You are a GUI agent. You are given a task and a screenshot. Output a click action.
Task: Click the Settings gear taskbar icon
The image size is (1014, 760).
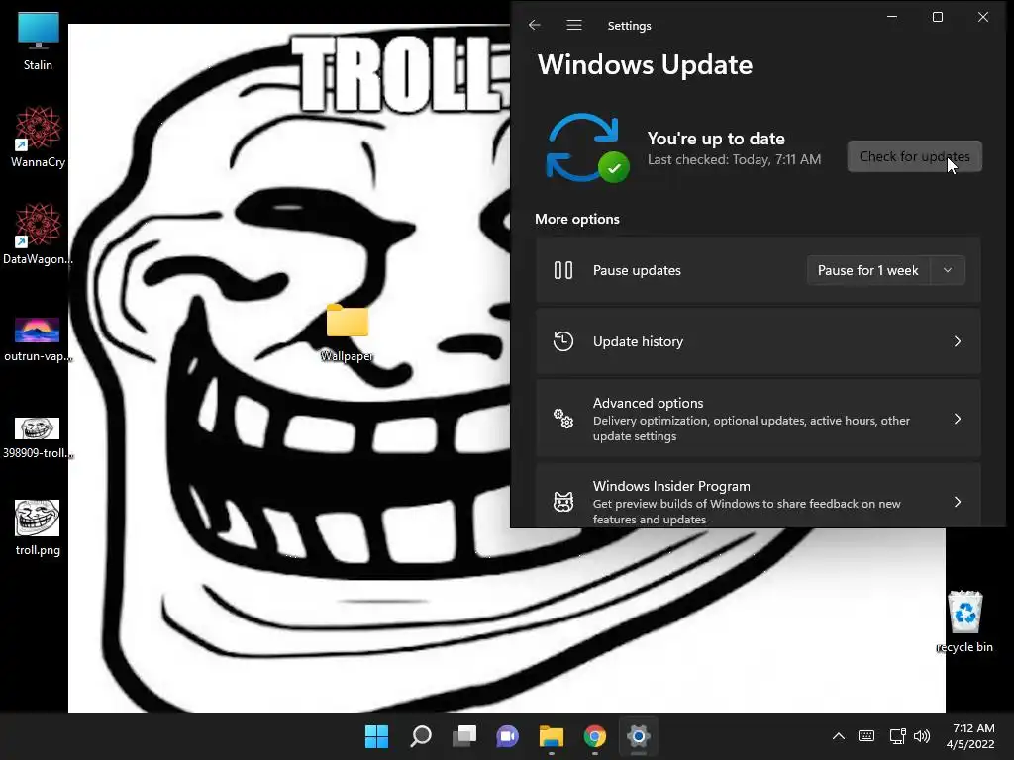(639, 736)
